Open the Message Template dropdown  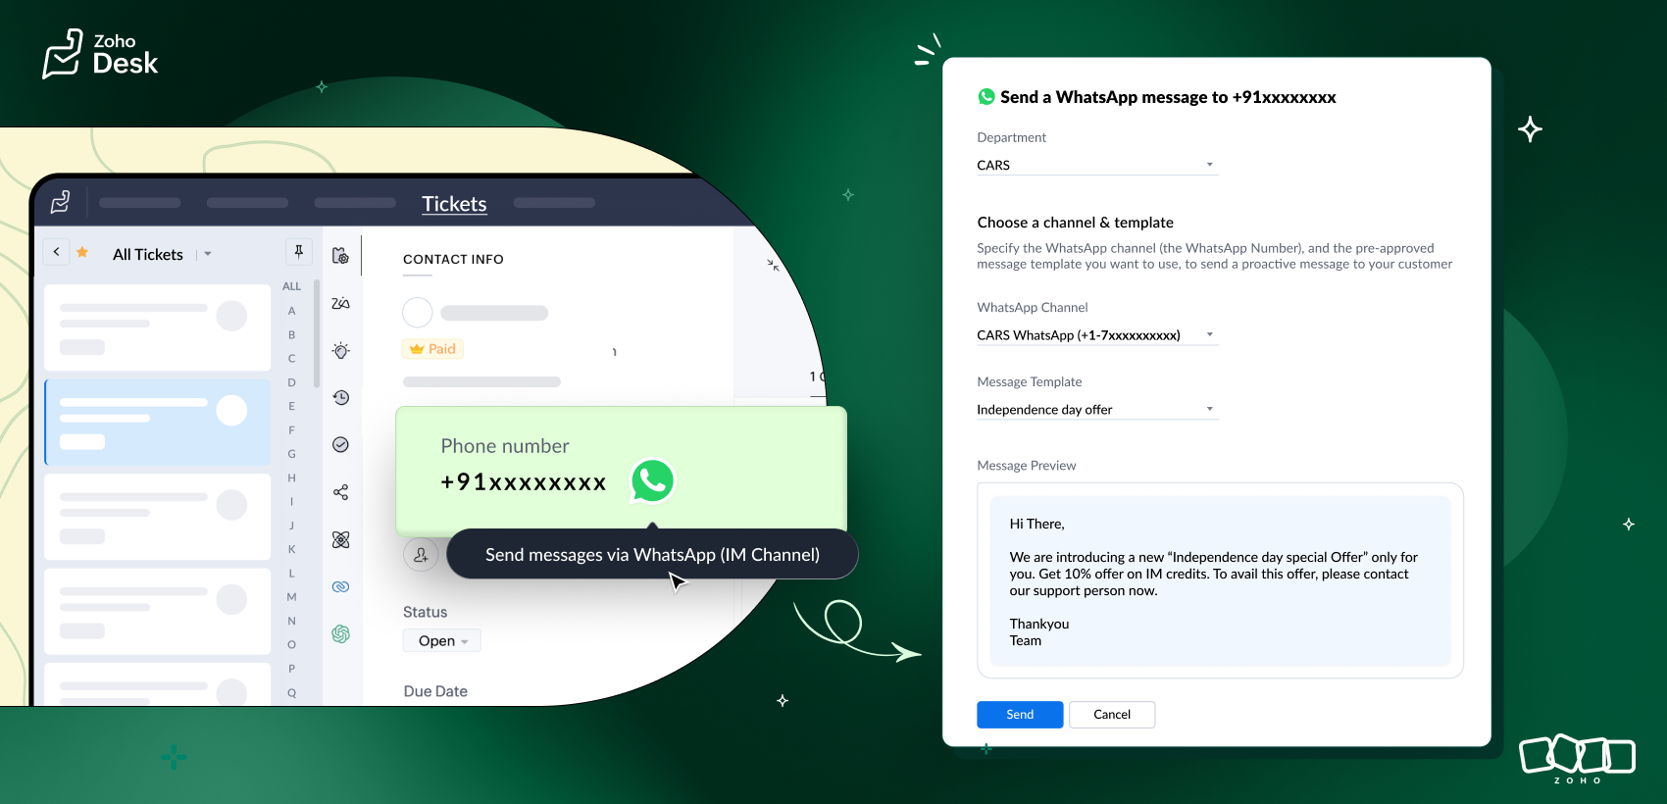click(1096, 410)
